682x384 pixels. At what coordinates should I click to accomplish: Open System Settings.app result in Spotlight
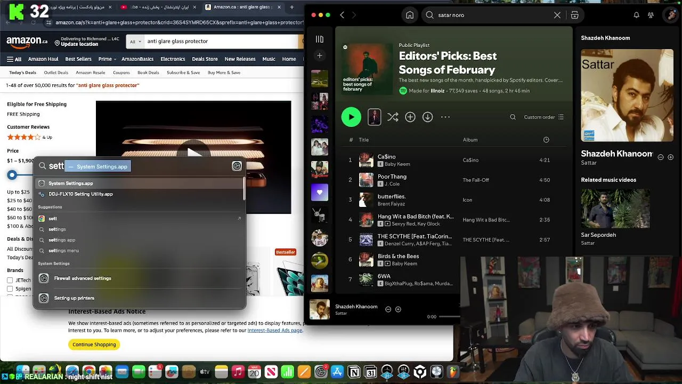tap(140, 183)
